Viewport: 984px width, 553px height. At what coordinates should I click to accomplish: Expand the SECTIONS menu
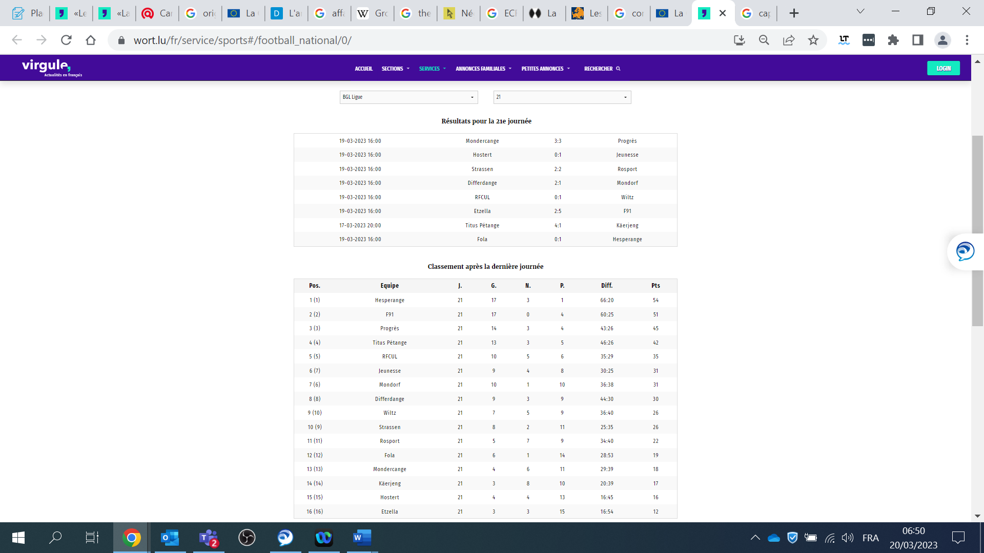click(x=396, y=69)
